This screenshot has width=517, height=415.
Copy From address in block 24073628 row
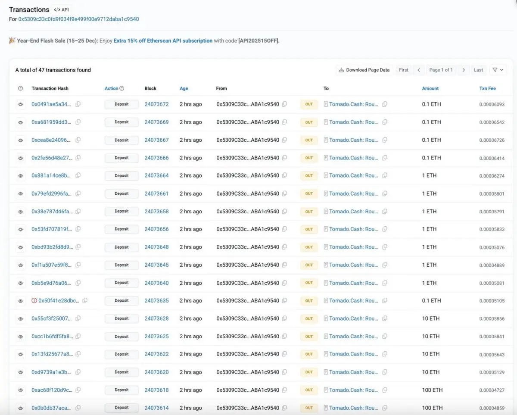(x=284, y=318)
